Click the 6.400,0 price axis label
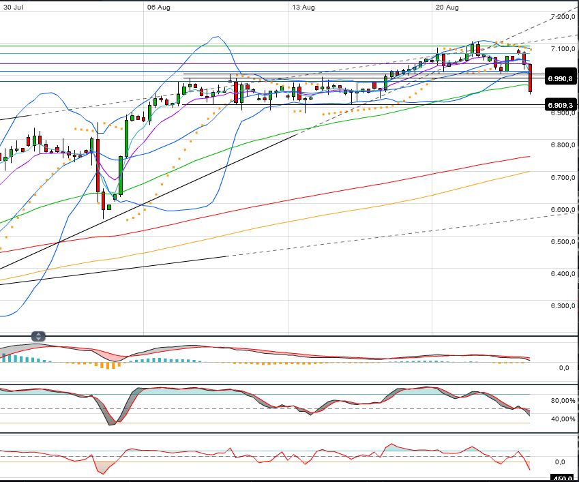The width and height of the screenshot is (579, 482). 563,274
